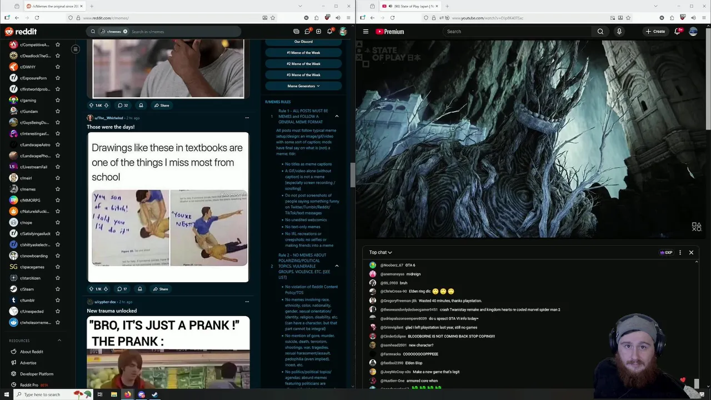Image resolution: width=711 pixels, height=400 pixels.
Task: Open Reddit advertise icon in header
Action: [x=296, y=32]
